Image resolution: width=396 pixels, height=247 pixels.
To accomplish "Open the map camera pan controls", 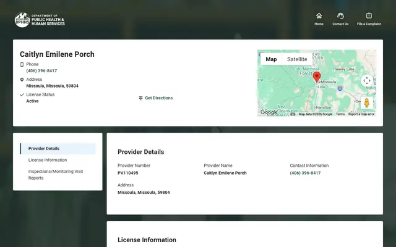I will 367,81.
